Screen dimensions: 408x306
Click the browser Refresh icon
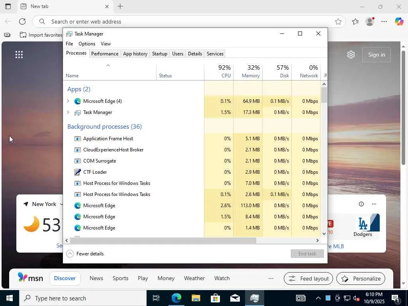22,22
